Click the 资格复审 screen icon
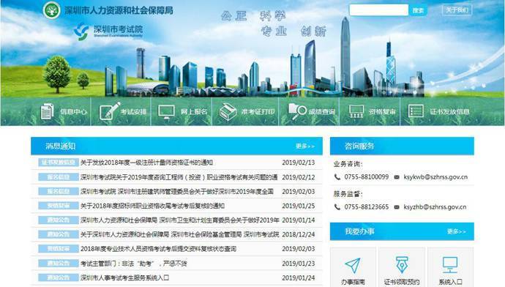Screen dimensions: 505x287 356,111
